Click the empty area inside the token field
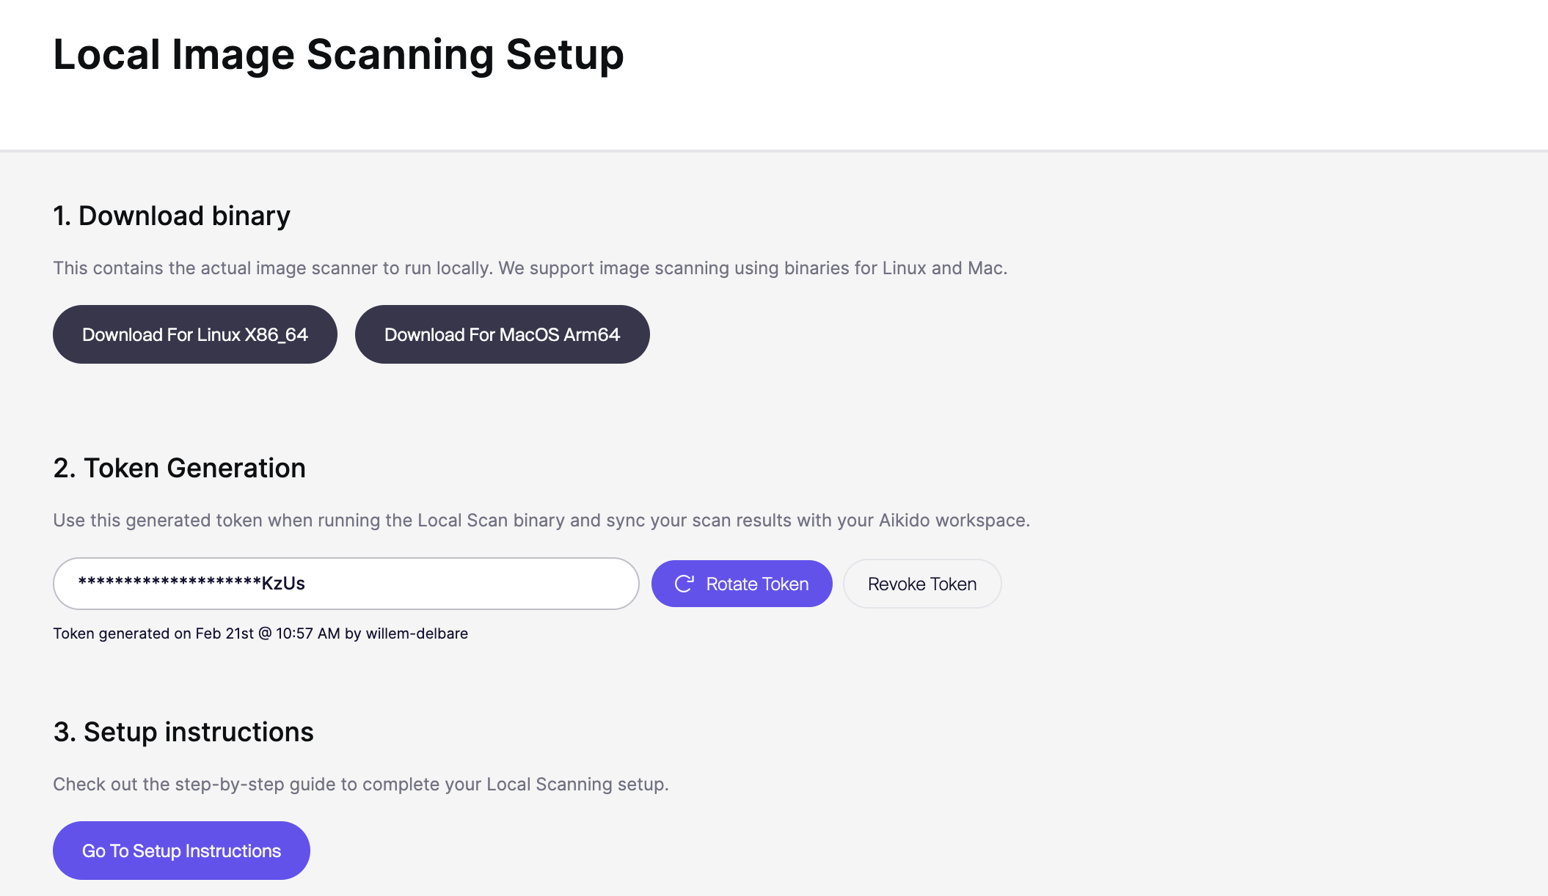Viewport: 1548px width, 896px height. pos(470,584)
